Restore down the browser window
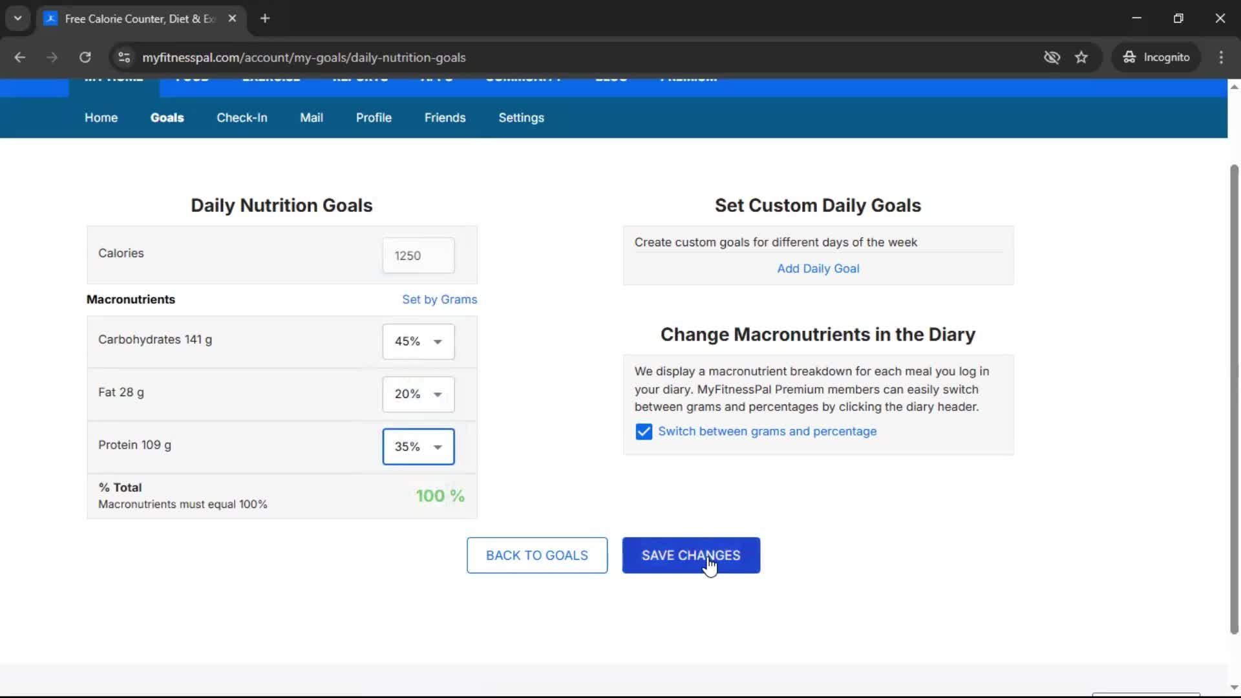Viewport: 1241px width, 698px height. tap(1178, 18)
